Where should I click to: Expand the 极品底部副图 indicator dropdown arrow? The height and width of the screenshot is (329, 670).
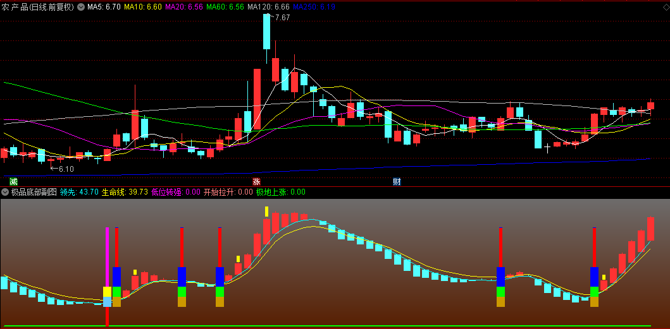click(x=5, y=192)
